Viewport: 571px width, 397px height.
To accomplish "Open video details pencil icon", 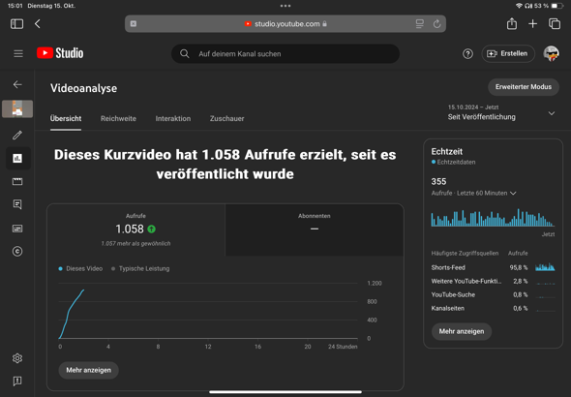I will pos(17,136).
